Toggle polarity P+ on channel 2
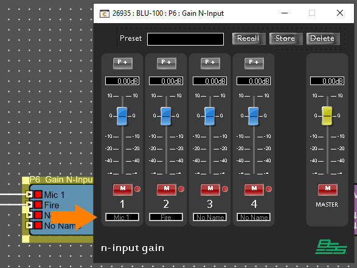This screenshot has height=268, width=357. pyautogui.click(x=166, y=63)
